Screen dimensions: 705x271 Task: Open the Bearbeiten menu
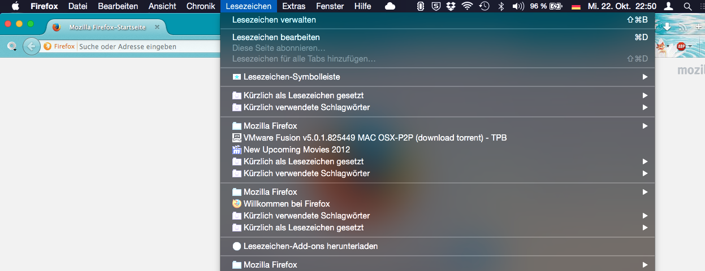click(118, 6)
